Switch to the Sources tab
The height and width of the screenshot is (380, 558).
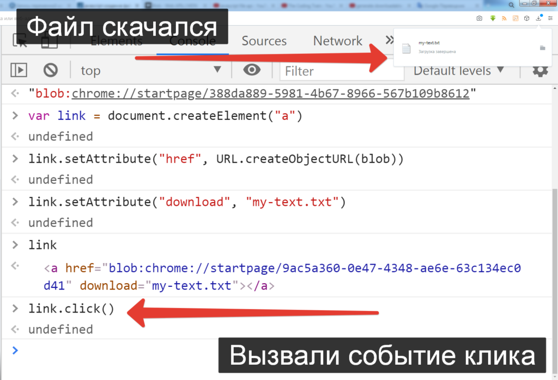[x=264, y=41]
